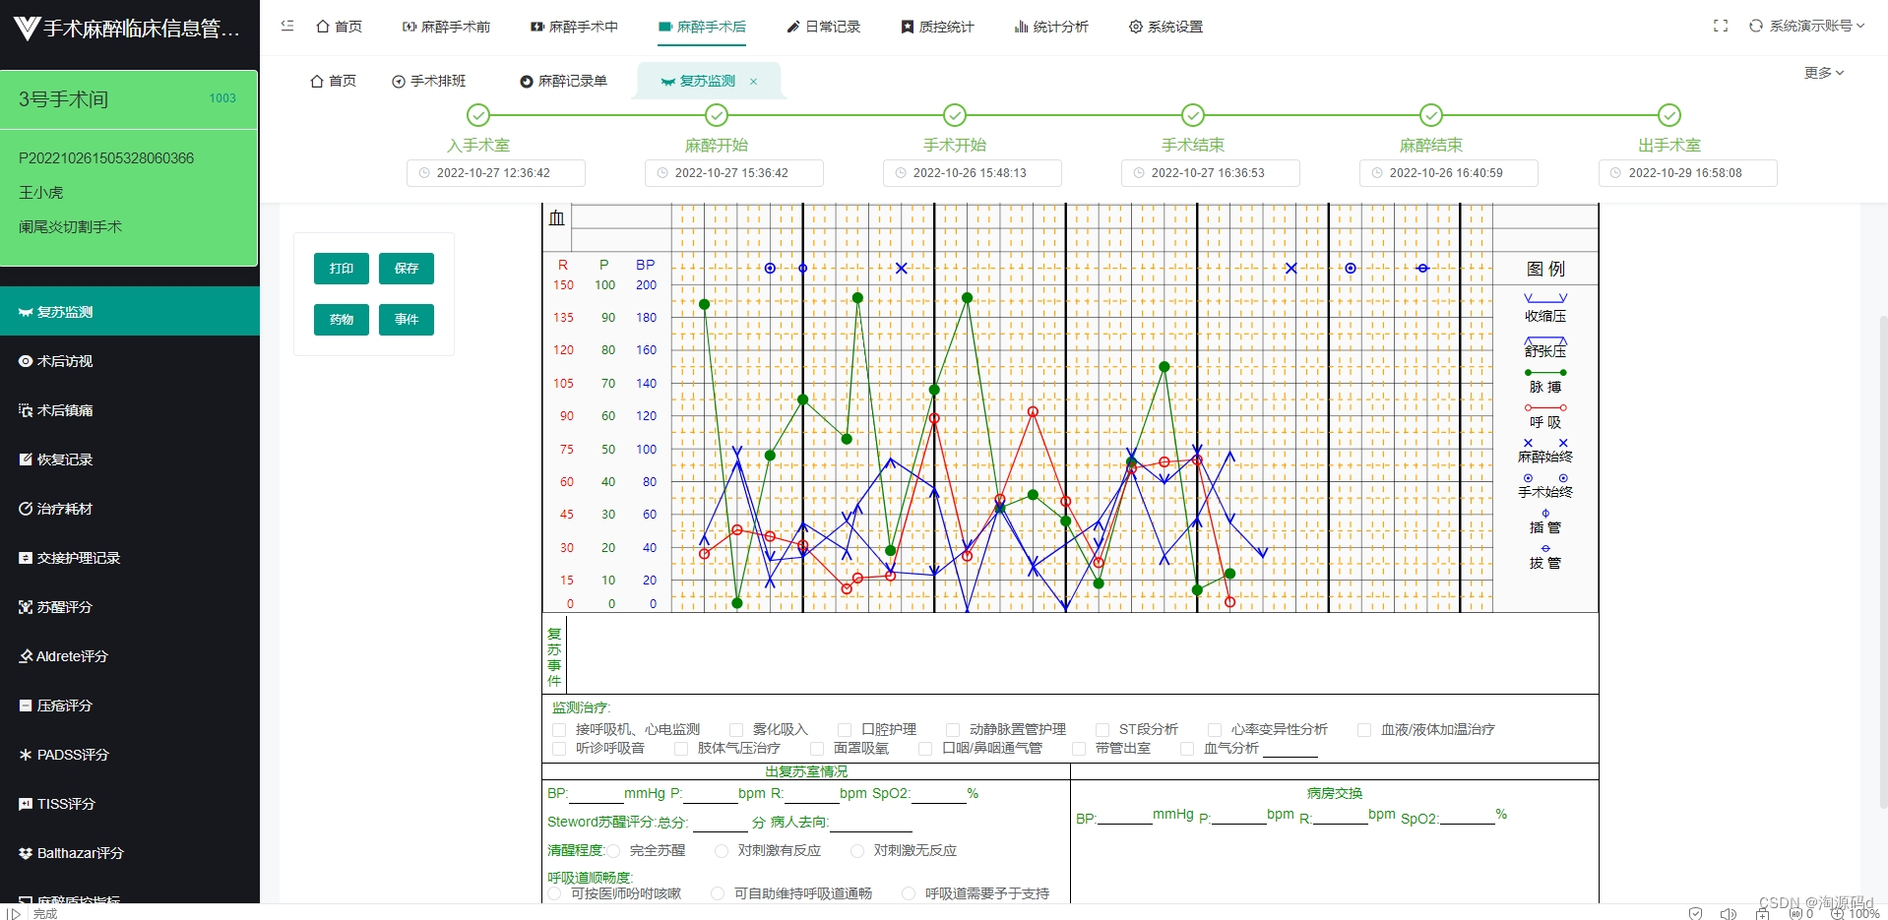
Task: Click the 保存 button
Action: pos(407,269)
